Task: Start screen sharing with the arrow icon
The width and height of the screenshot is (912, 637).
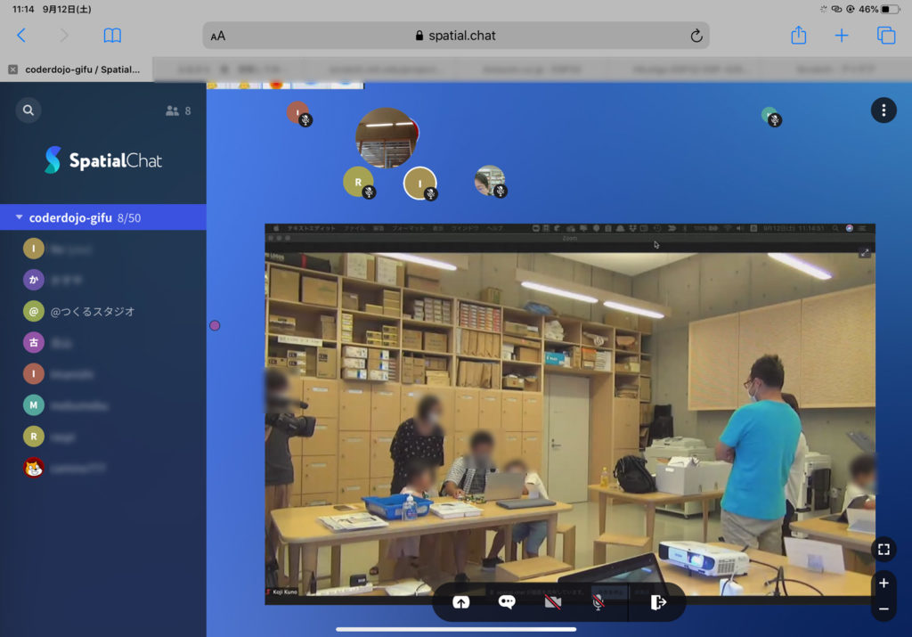Action: [460, 602]
